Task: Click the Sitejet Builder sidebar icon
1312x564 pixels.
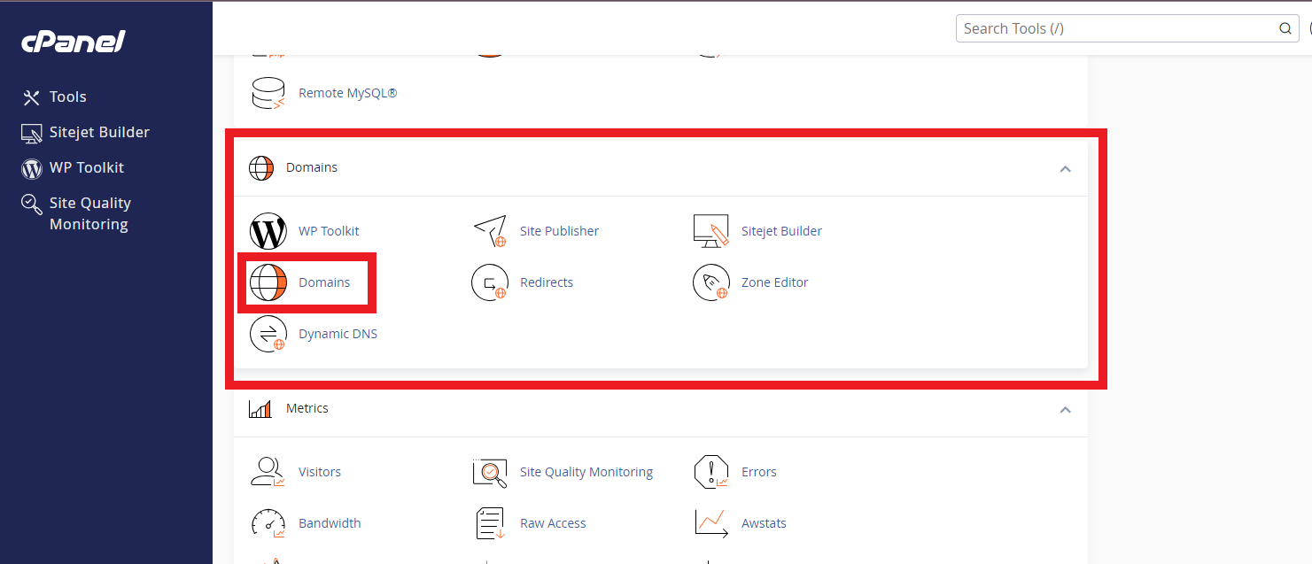Action: [32, 133]
